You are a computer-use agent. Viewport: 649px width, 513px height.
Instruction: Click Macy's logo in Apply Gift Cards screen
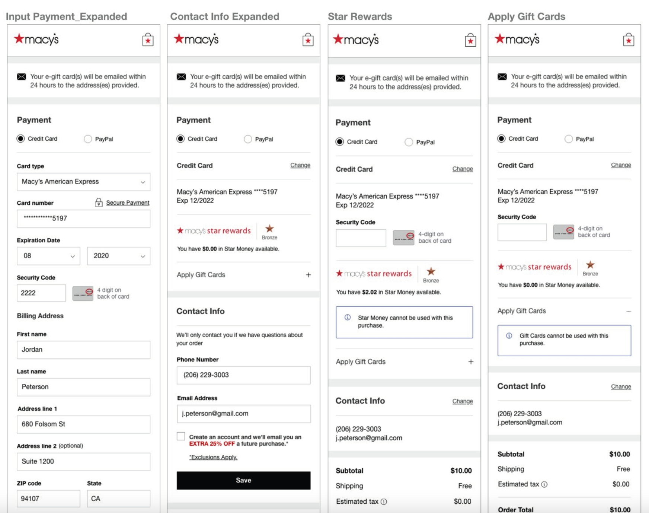(x=517, y=39)
